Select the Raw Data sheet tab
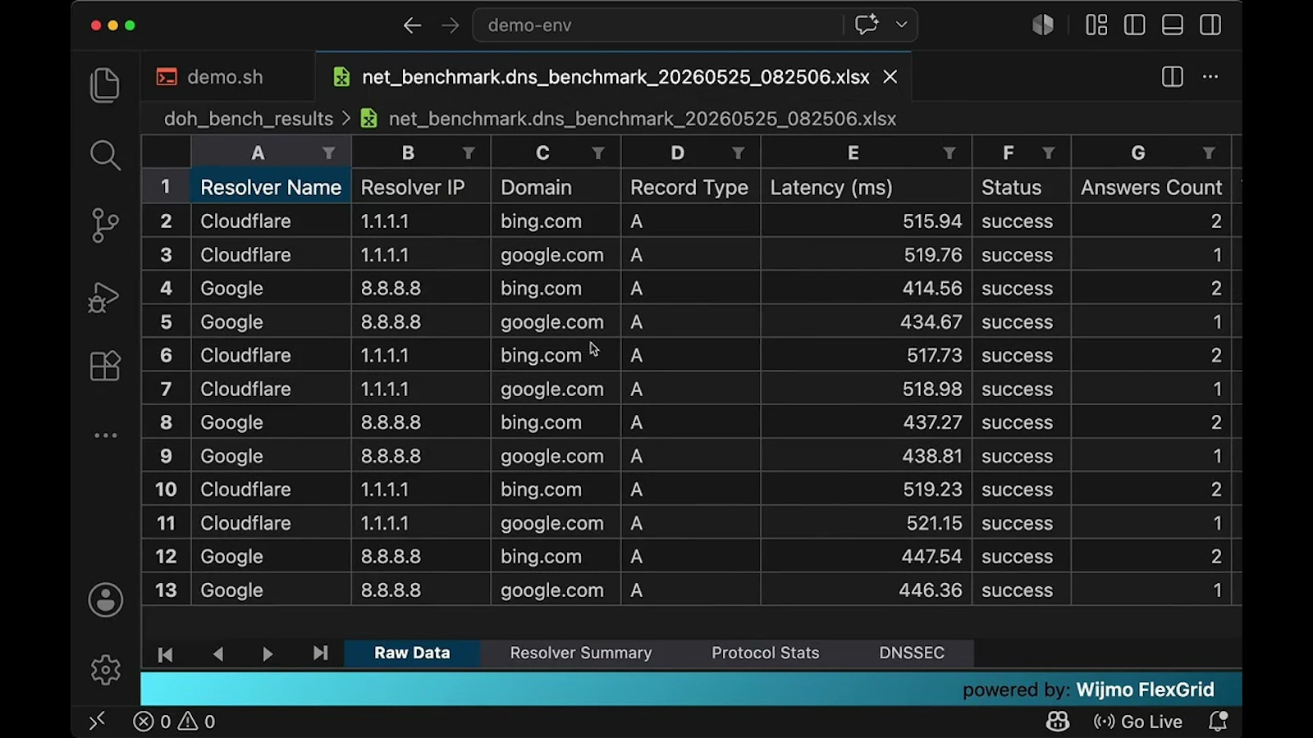Image resolution: width=1313 pixels, height=738 pixels. pos(412,653)
